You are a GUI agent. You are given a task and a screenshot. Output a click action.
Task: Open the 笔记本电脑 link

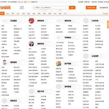[x=32, y=58]
